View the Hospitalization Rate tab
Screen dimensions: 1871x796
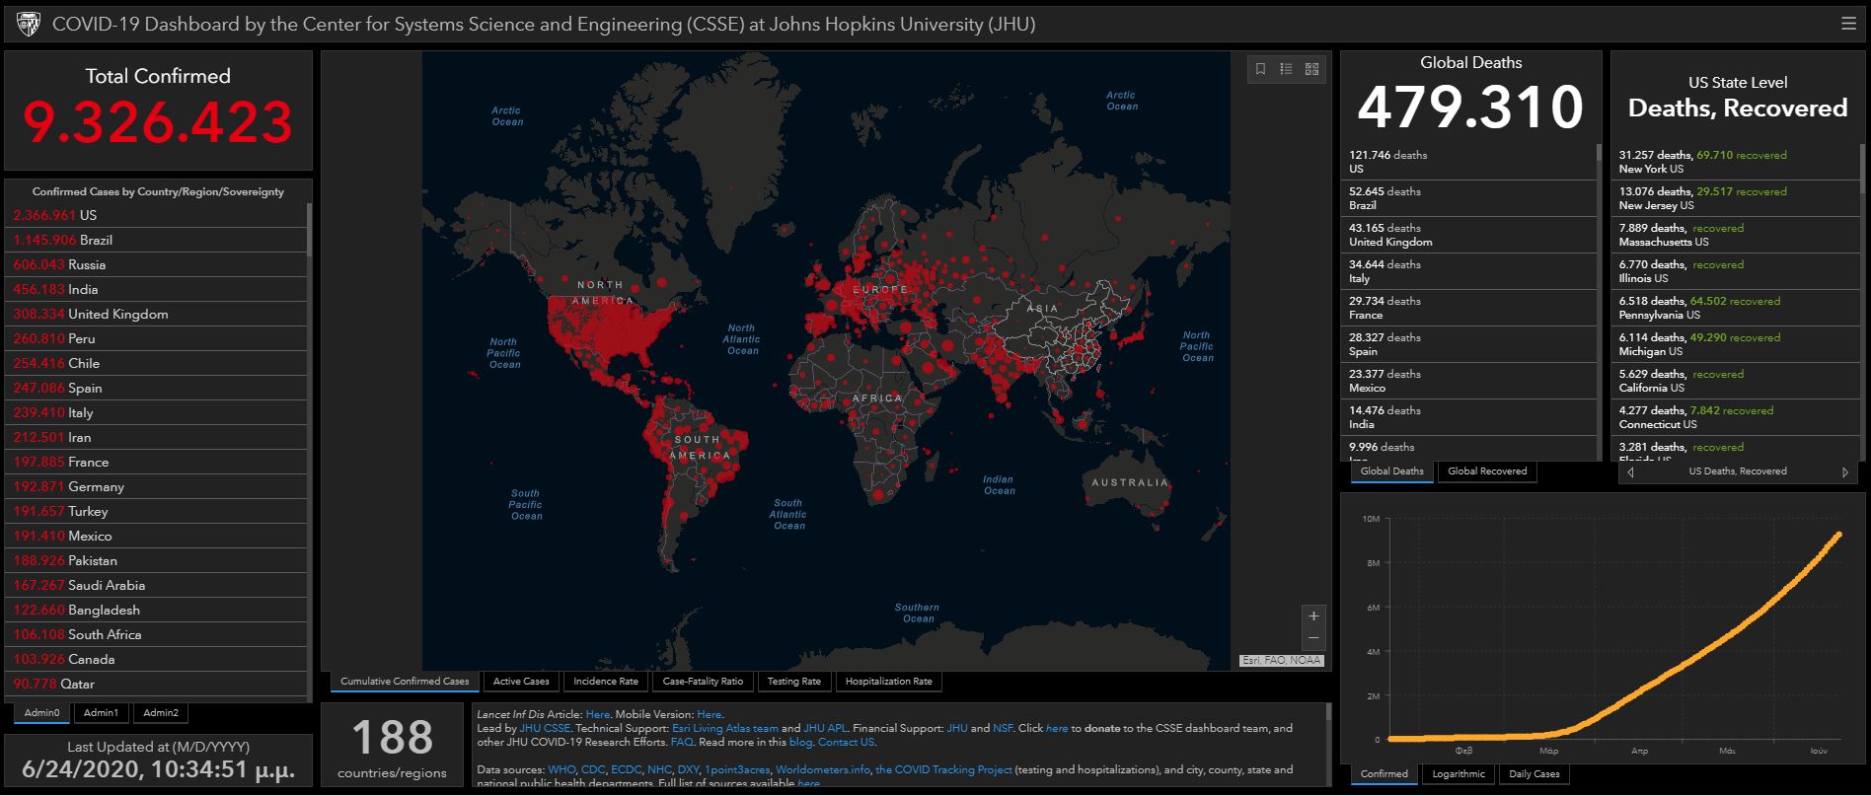coord(888,682)
